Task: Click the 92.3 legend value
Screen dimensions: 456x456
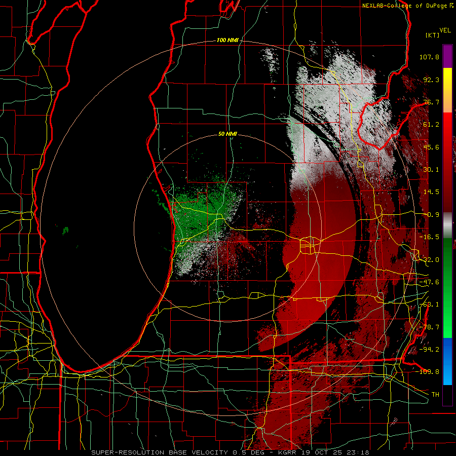Action: [x=431, y=80]
